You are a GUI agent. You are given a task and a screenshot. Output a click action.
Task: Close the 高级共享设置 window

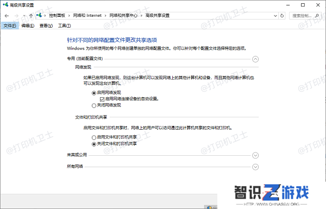pos(318,5)
